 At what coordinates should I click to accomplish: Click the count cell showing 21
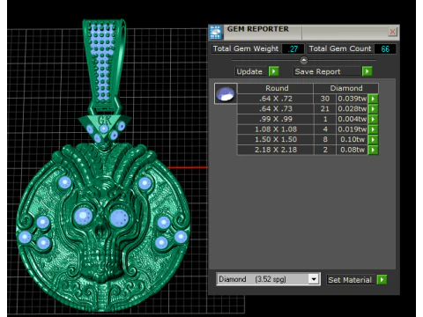pyautogui.click(x=325, y=109)
